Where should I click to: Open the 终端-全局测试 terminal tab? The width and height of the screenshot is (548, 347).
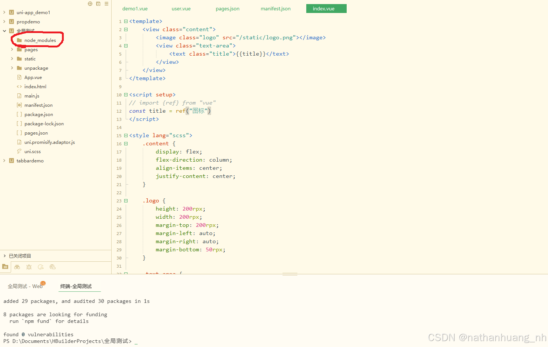(79, 286)
